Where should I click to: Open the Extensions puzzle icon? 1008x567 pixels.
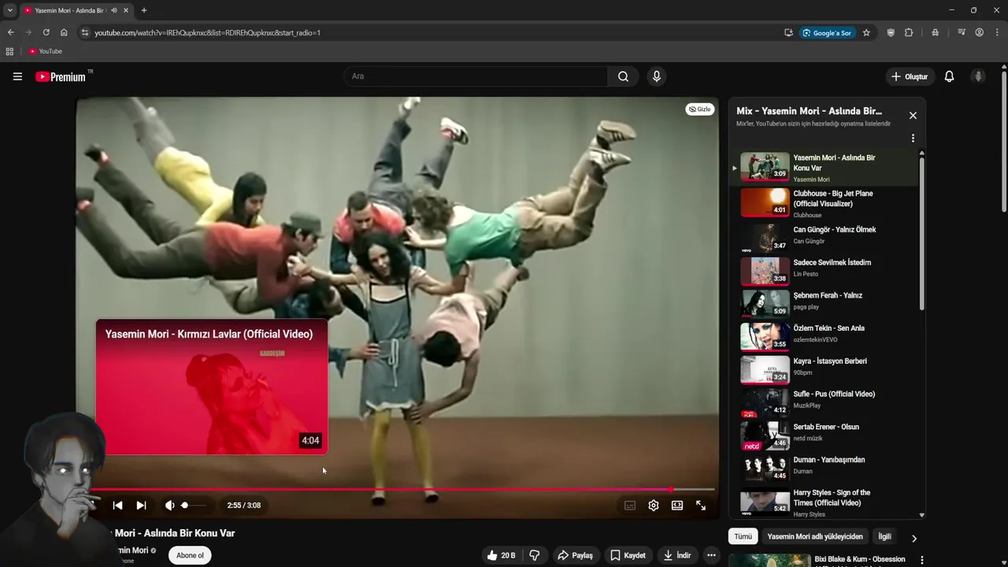909,32
